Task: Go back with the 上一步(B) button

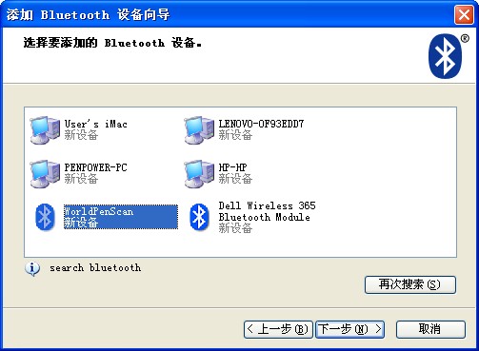Action: click(x=278, y=329)
